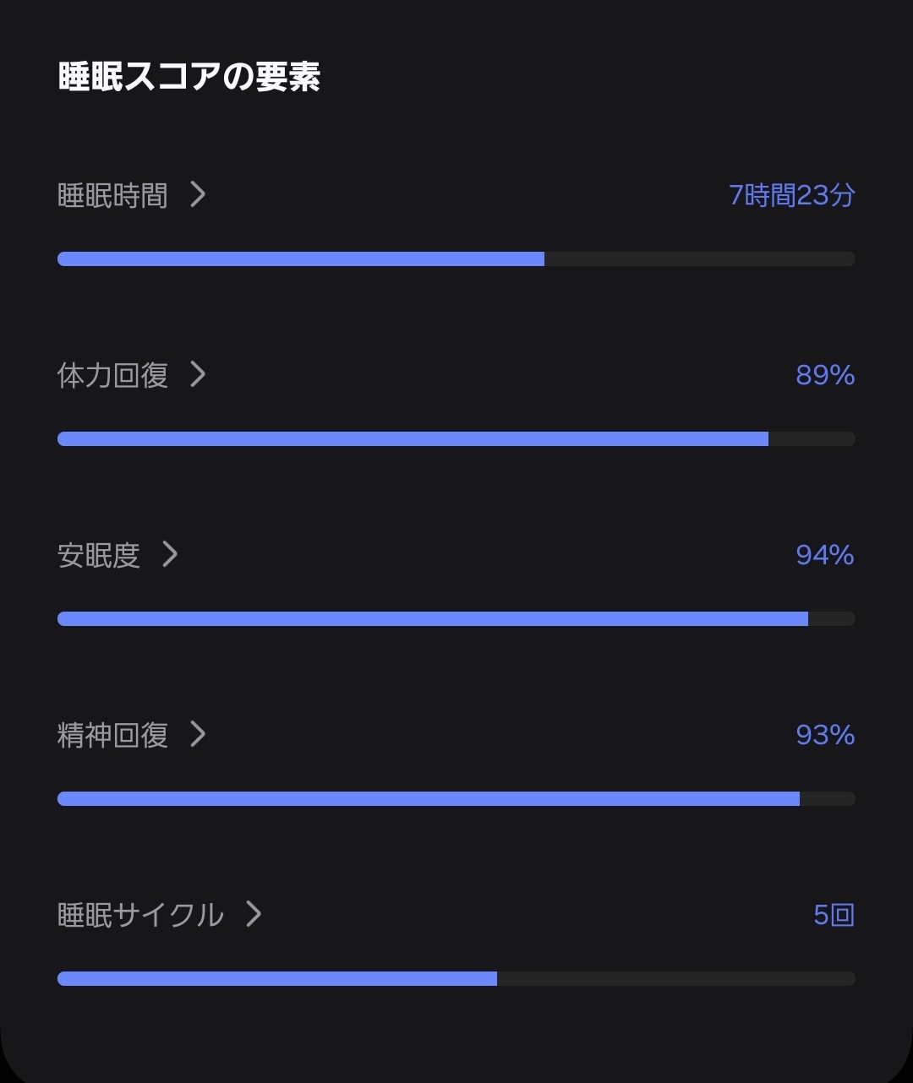Tap the 89% physical recovery value

tap(825, 375)
